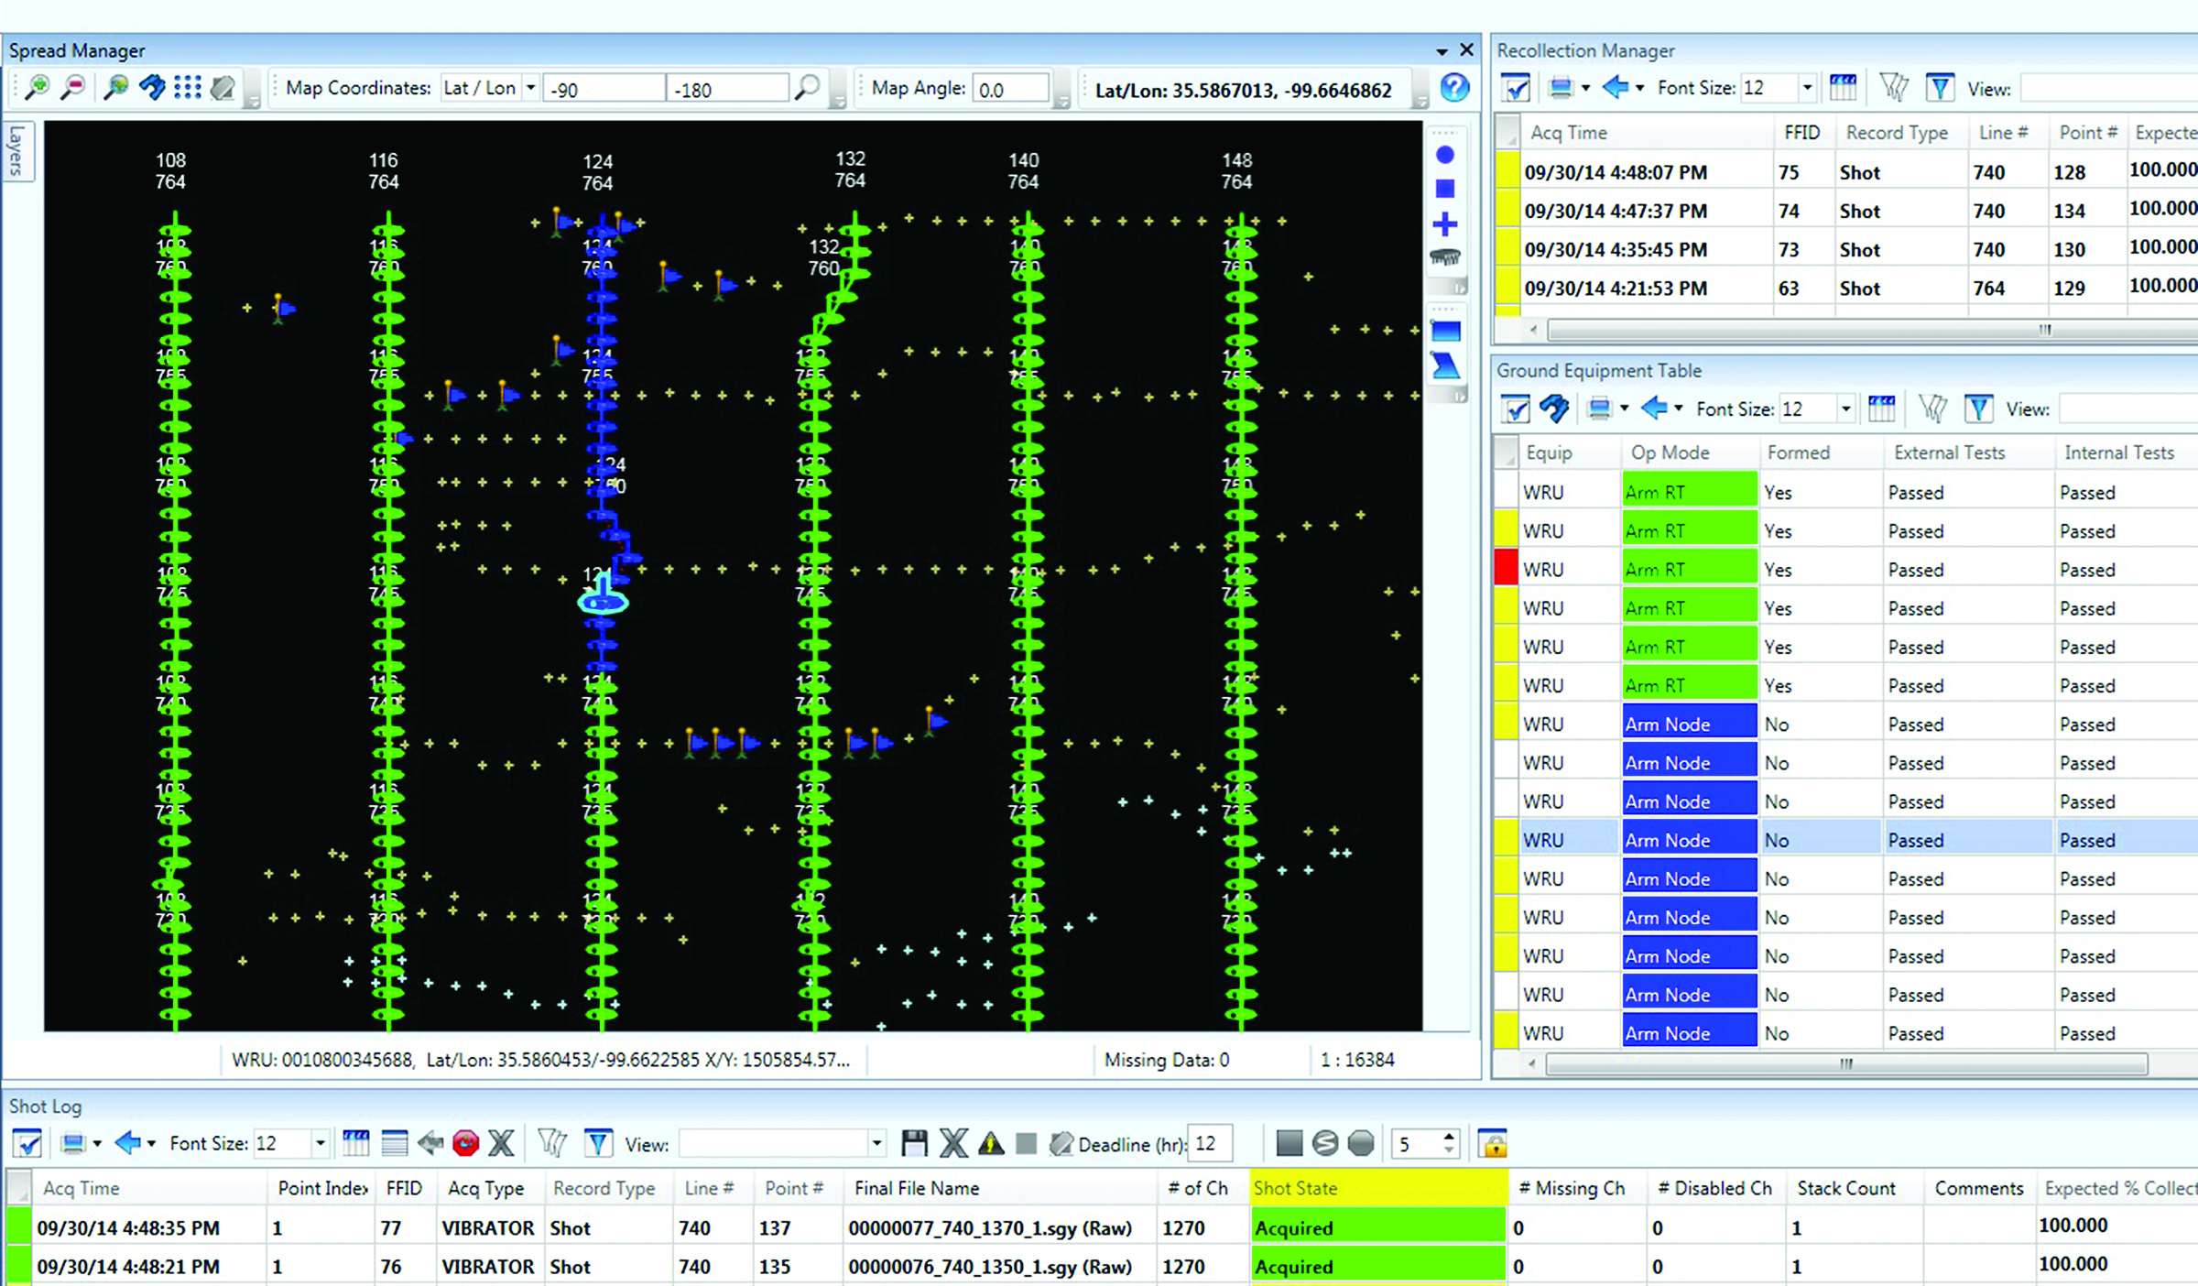Click blue funnel filter in Recollection Manager
This screenshot has height=1286, width=2198.
(x=1940, y=88)
